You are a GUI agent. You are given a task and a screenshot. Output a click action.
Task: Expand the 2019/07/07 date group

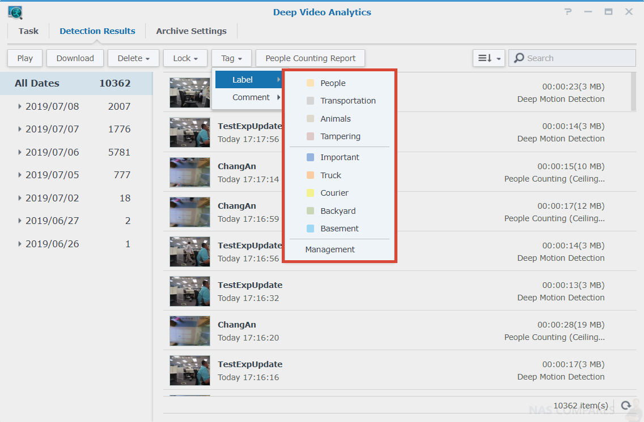[x=20, y=129]
